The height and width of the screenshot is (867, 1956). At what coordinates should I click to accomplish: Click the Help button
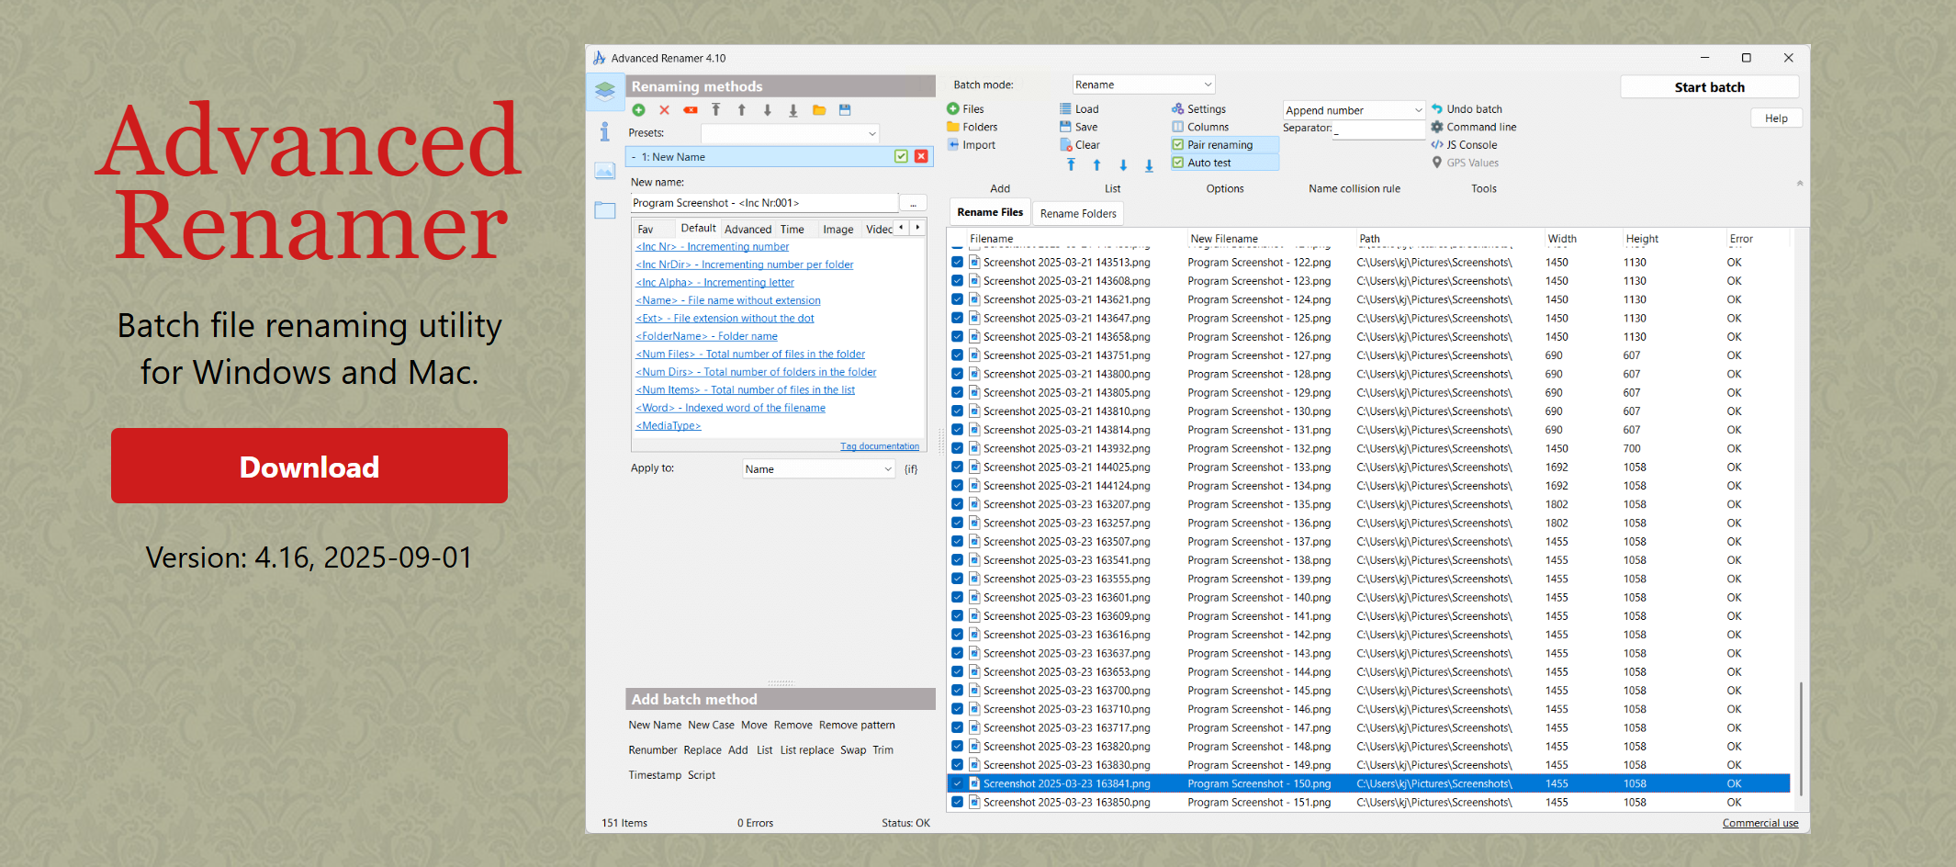coord(1776,118)
